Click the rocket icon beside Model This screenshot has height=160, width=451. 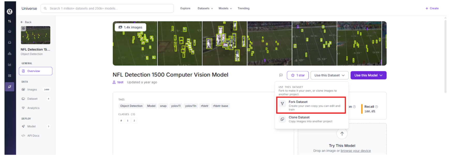tap(23, 126)
